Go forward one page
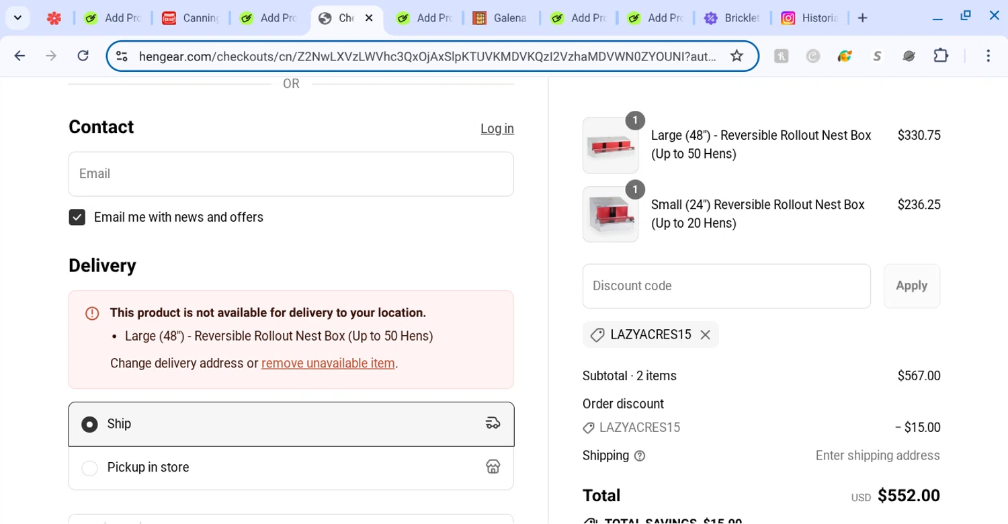 pos(51,56)
